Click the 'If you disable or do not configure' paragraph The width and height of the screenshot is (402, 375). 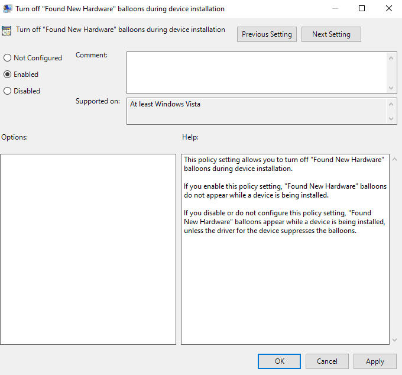pyautogui.click(x=284, y=222)
